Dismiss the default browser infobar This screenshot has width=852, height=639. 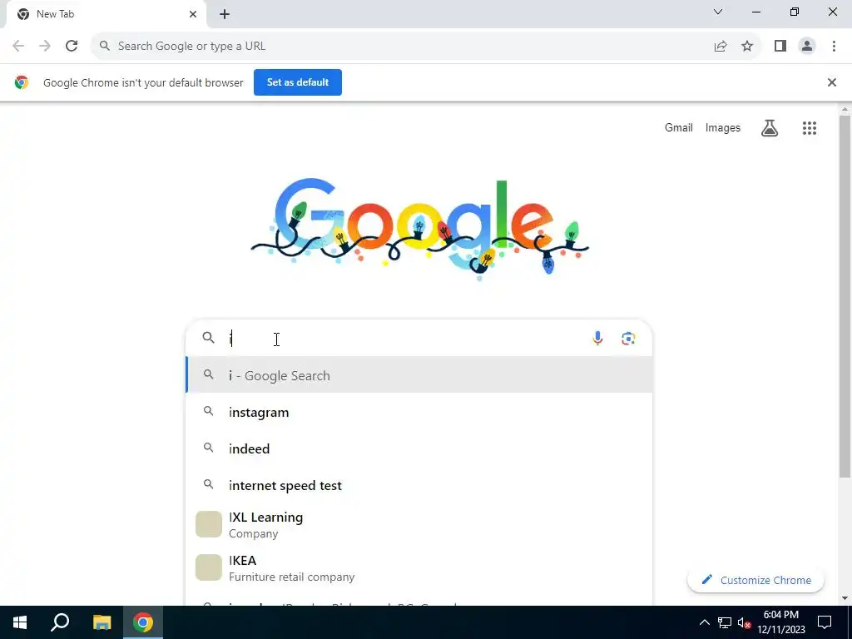[x=831, y=82]
